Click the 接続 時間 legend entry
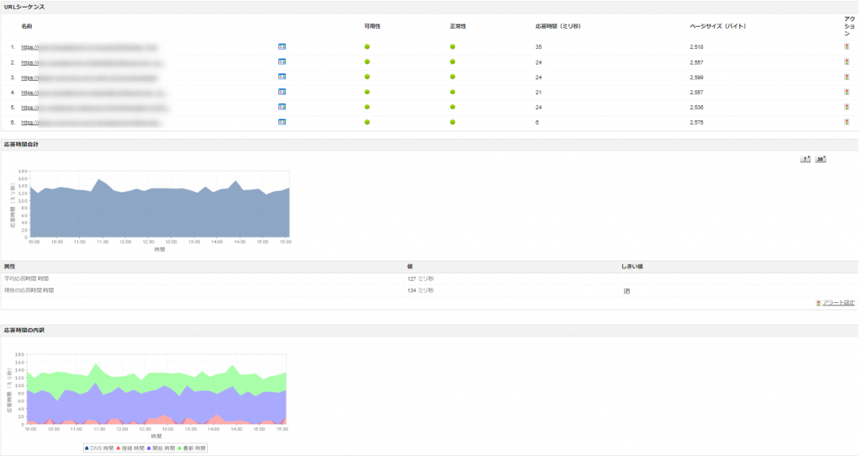The height and width of the screenshot is (456, 861). pyautogui.click(x=129, y=448)
